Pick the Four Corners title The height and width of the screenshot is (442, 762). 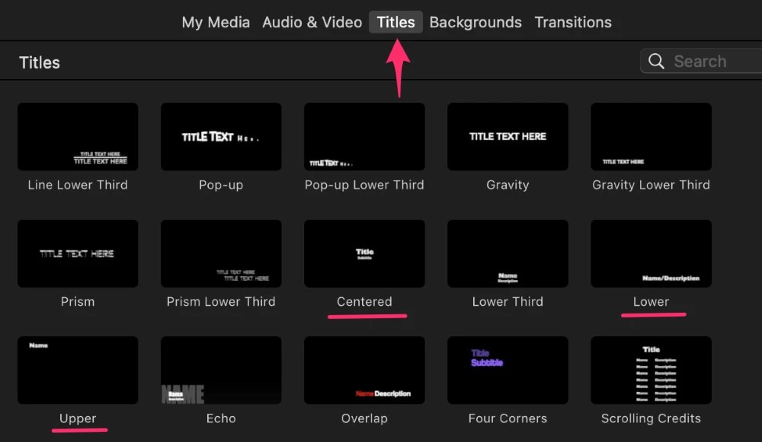[507, 370]
